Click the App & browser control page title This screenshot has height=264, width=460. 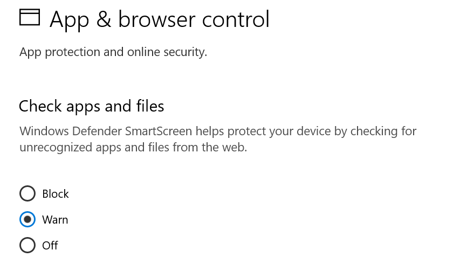pos(160,19)
